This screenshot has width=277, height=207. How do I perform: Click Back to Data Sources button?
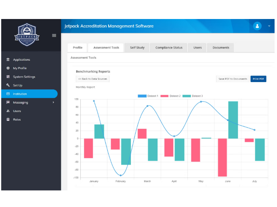(92, 79)
